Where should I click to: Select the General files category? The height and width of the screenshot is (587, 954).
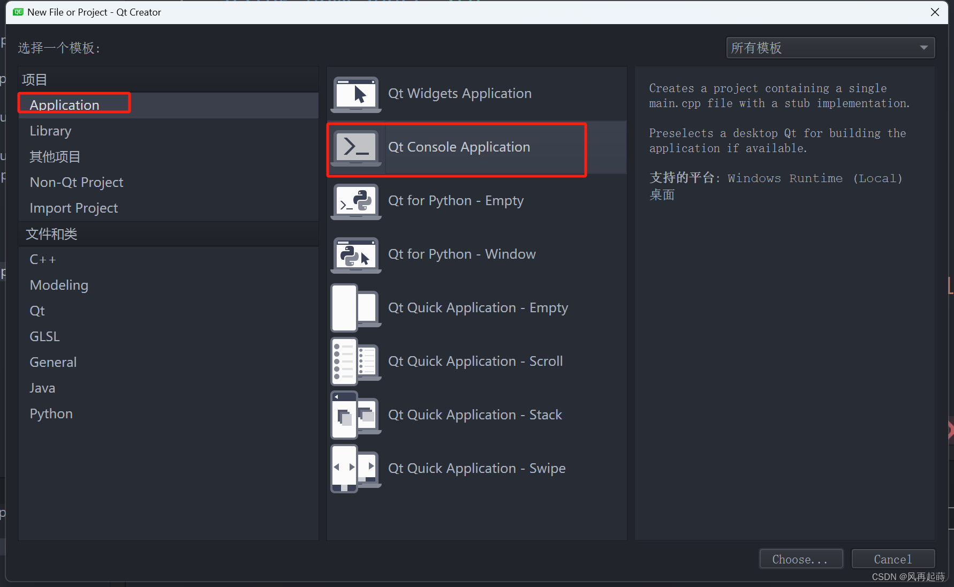pos(169,362)
